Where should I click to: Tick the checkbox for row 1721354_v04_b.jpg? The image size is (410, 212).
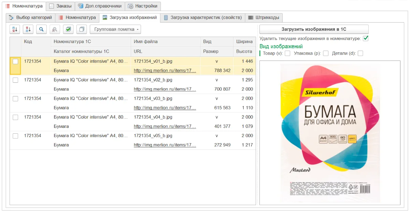pyautogui.click(x=15, y=117)
